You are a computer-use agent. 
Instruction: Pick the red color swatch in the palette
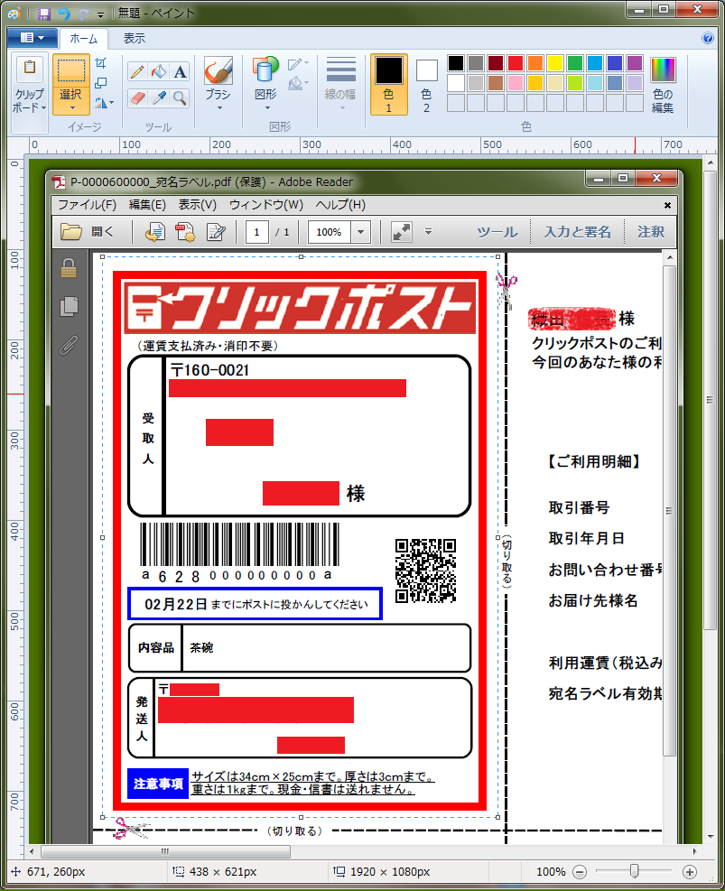pos(516,63)
